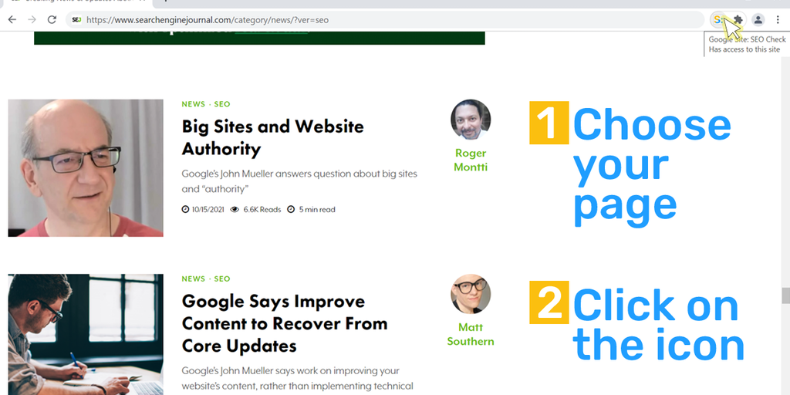790x395 pixels.
Task: Click NEWS category above Google Says article
Action: point(194,279)
